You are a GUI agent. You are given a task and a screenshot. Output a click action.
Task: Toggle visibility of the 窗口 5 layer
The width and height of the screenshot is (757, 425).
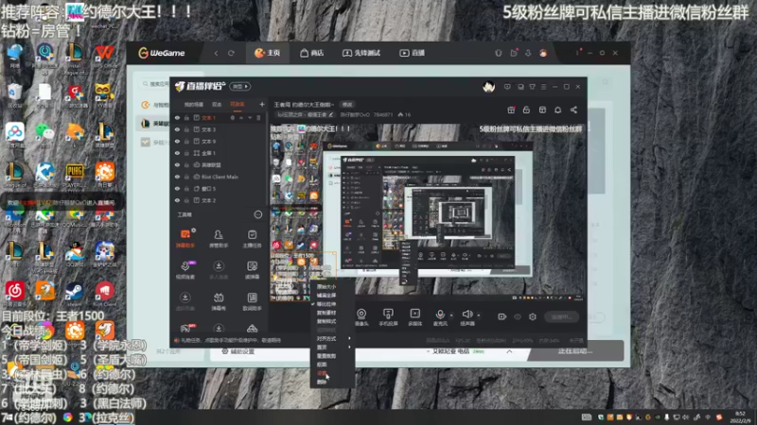pyautogui.click(x=177, y=188)
